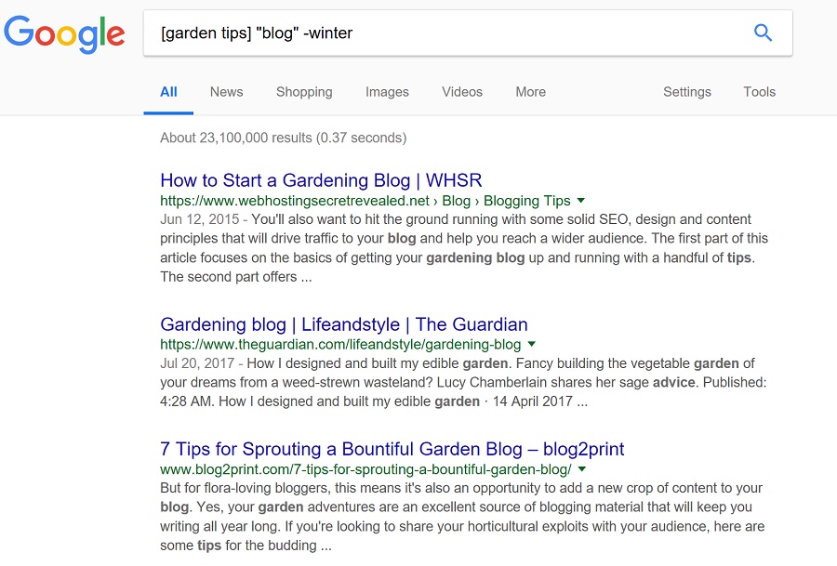Open search Tools options

coord(760,92)
